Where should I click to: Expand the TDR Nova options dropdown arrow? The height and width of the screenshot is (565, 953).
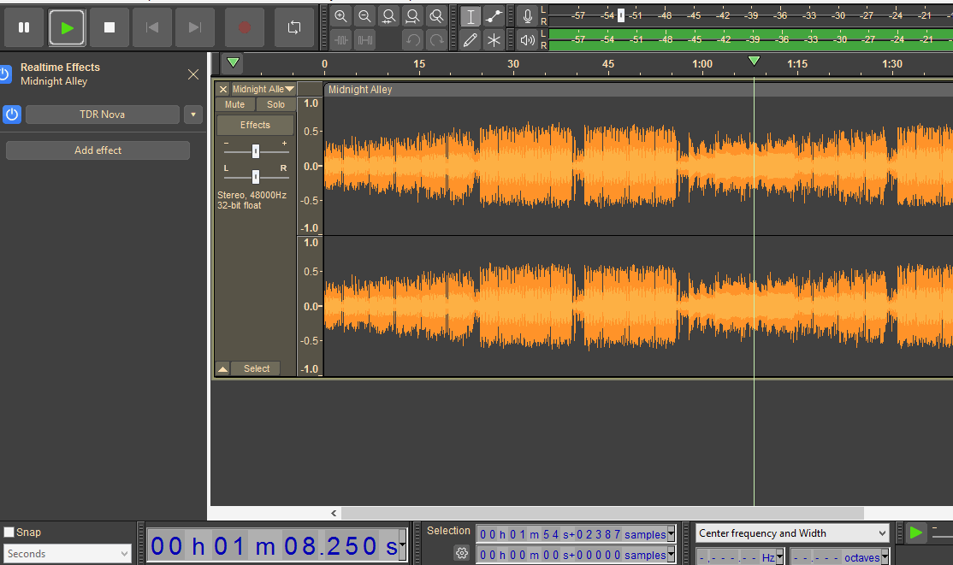coord(193,115)
